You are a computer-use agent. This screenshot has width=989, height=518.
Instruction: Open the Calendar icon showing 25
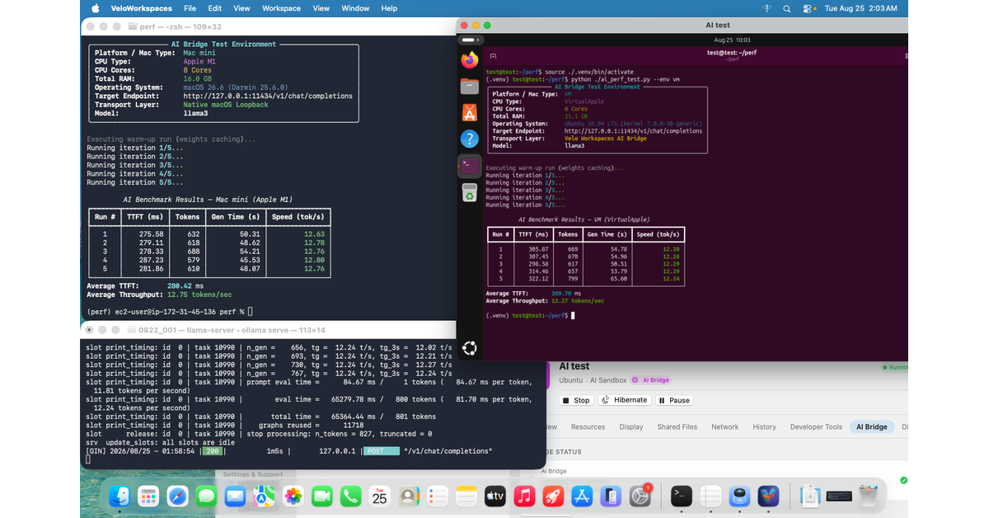point(379,497)
